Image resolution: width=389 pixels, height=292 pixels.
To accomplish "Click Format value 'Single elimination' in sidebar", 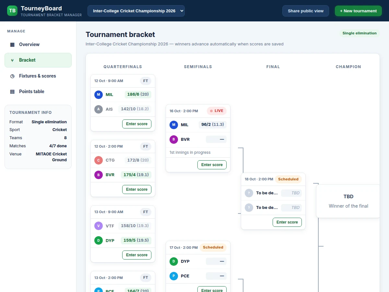I will 49,122.
